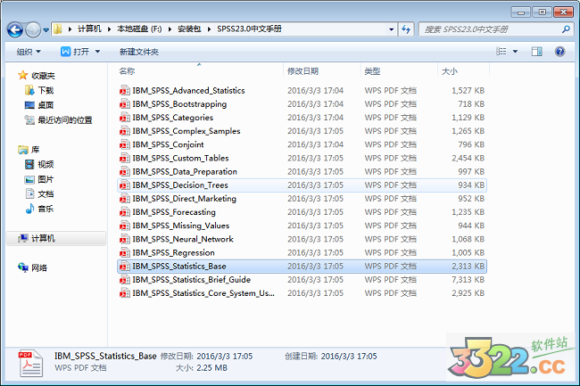
Task: Click 本地磁盘 (F:) breadcrumb
Action: tap(139, 29)
